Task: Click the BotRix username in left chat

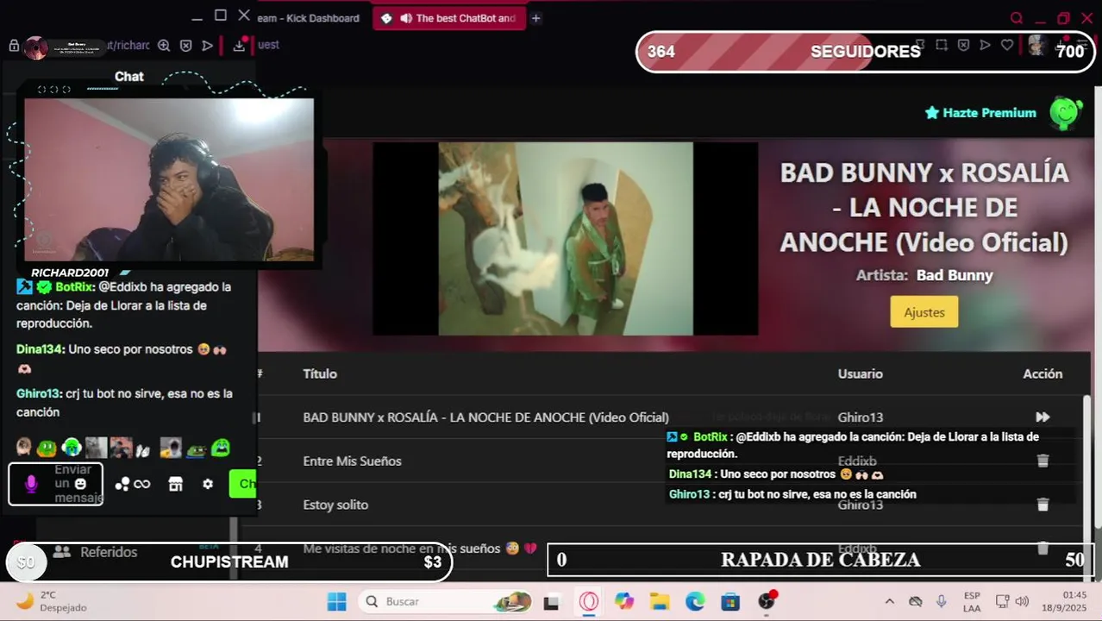Action: [x=73, y=286]
